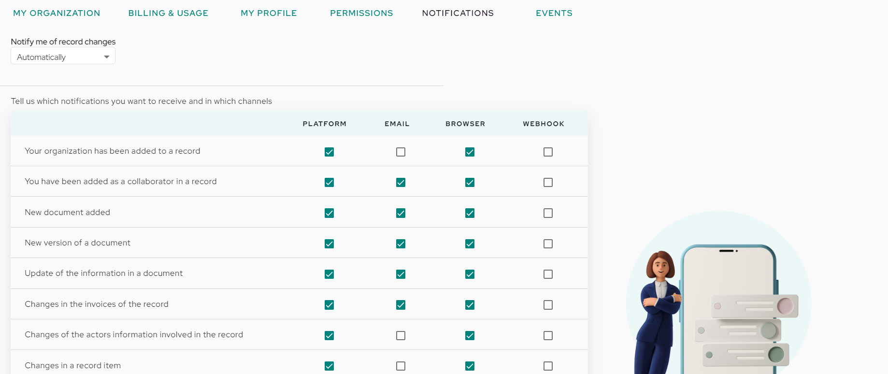
Task: Enable Email for organization added to record
Action: [401, 152]
